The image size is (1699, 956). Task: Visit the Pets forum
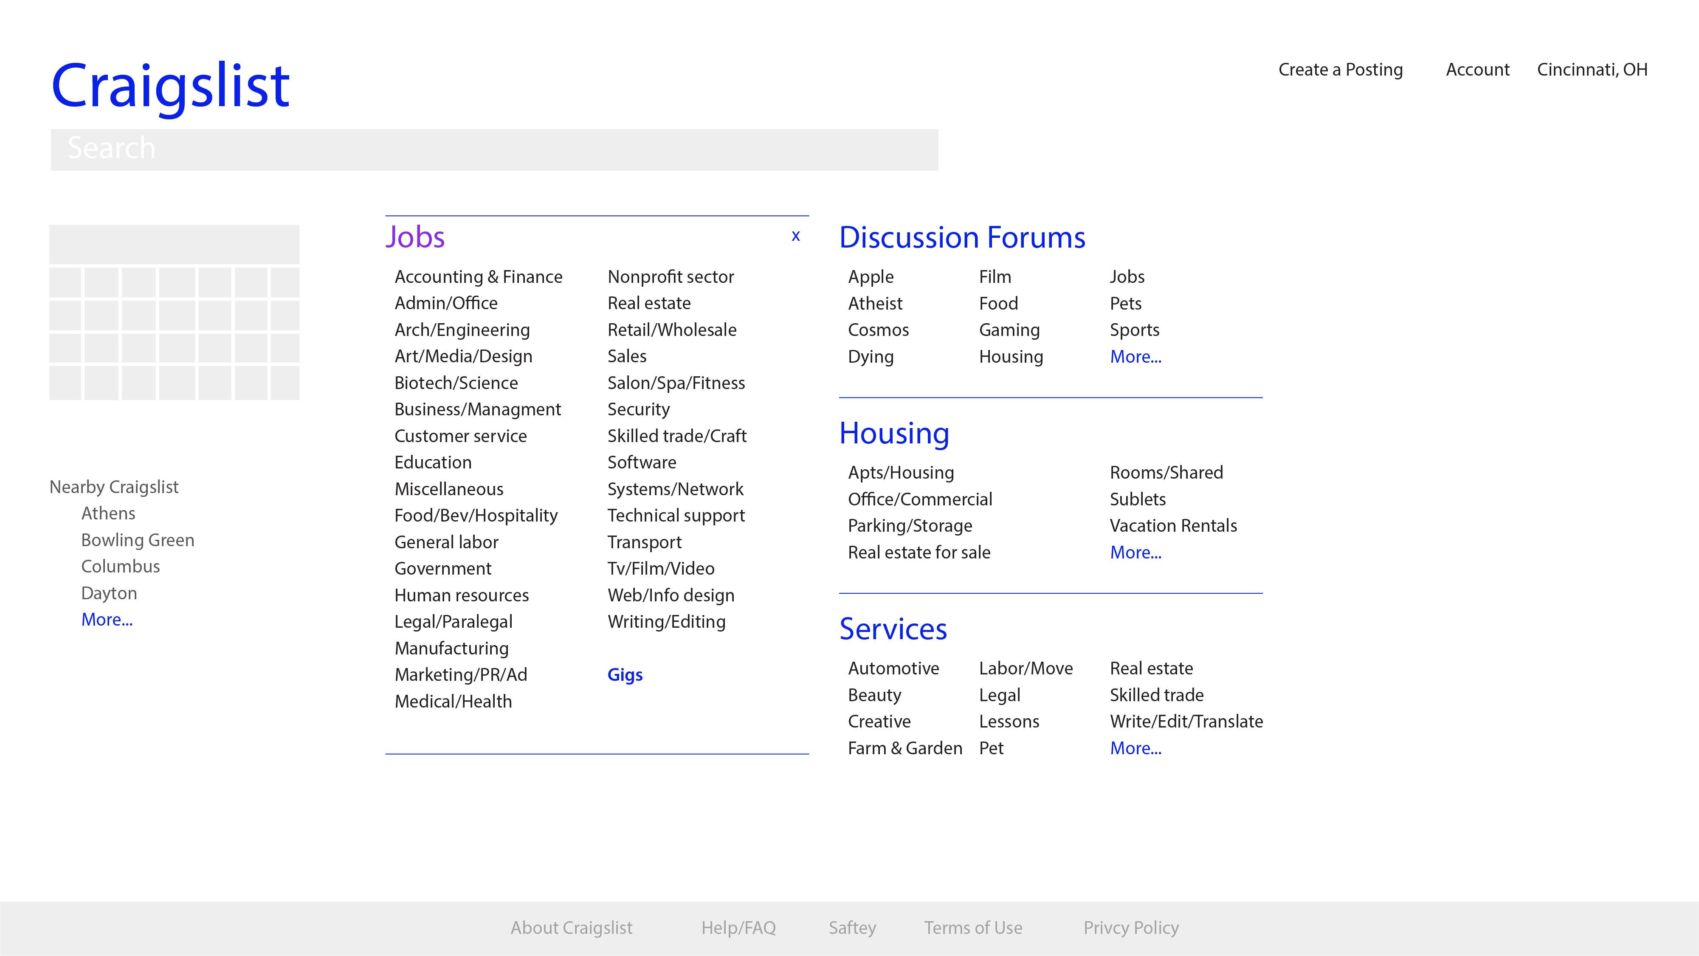[x=1126, y=304]
